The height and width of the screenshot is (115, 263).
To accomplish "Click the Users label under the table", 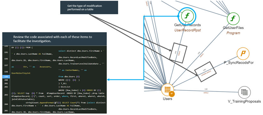I will pos(168,99).
